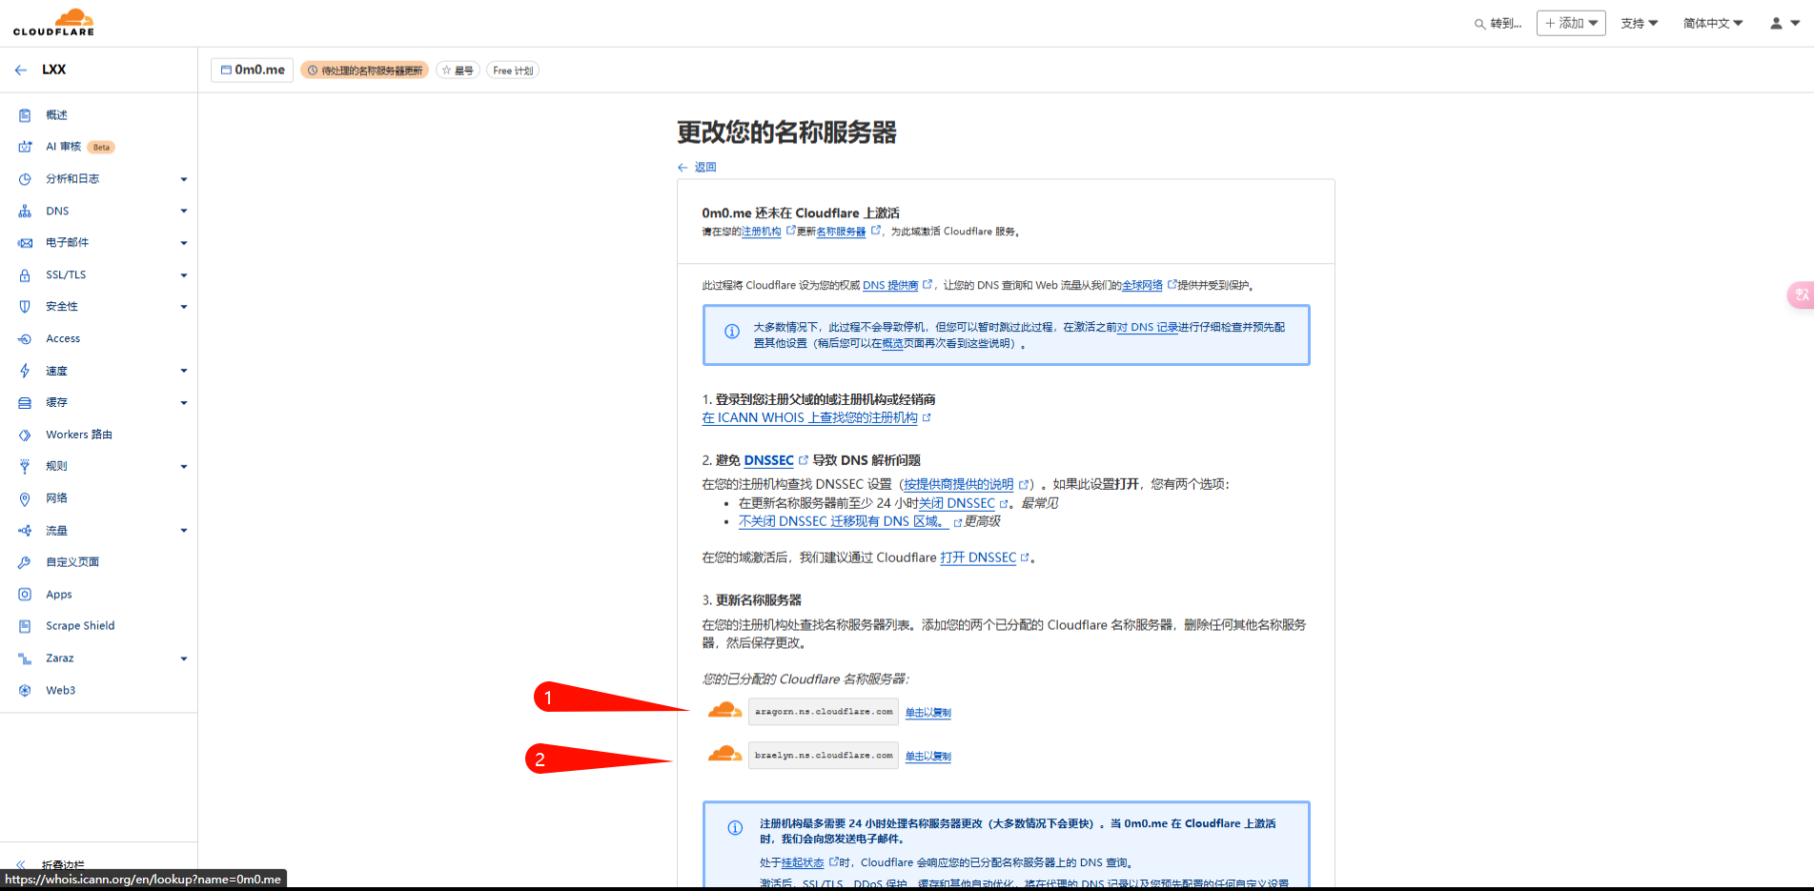Image resolution: width=1814 pixels, height=891 pixels.
Task: Expand the DNS sidebar section
Action: (x=183, y=212)
